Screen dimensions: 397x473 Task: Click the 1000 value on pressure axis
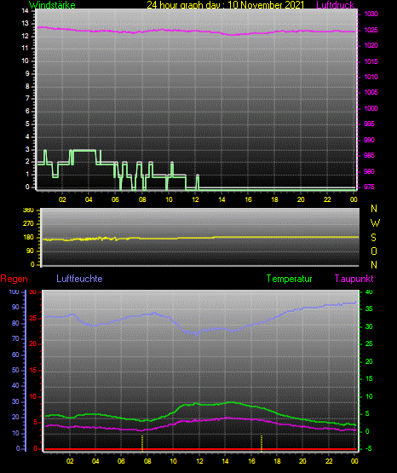coord(371,108)
